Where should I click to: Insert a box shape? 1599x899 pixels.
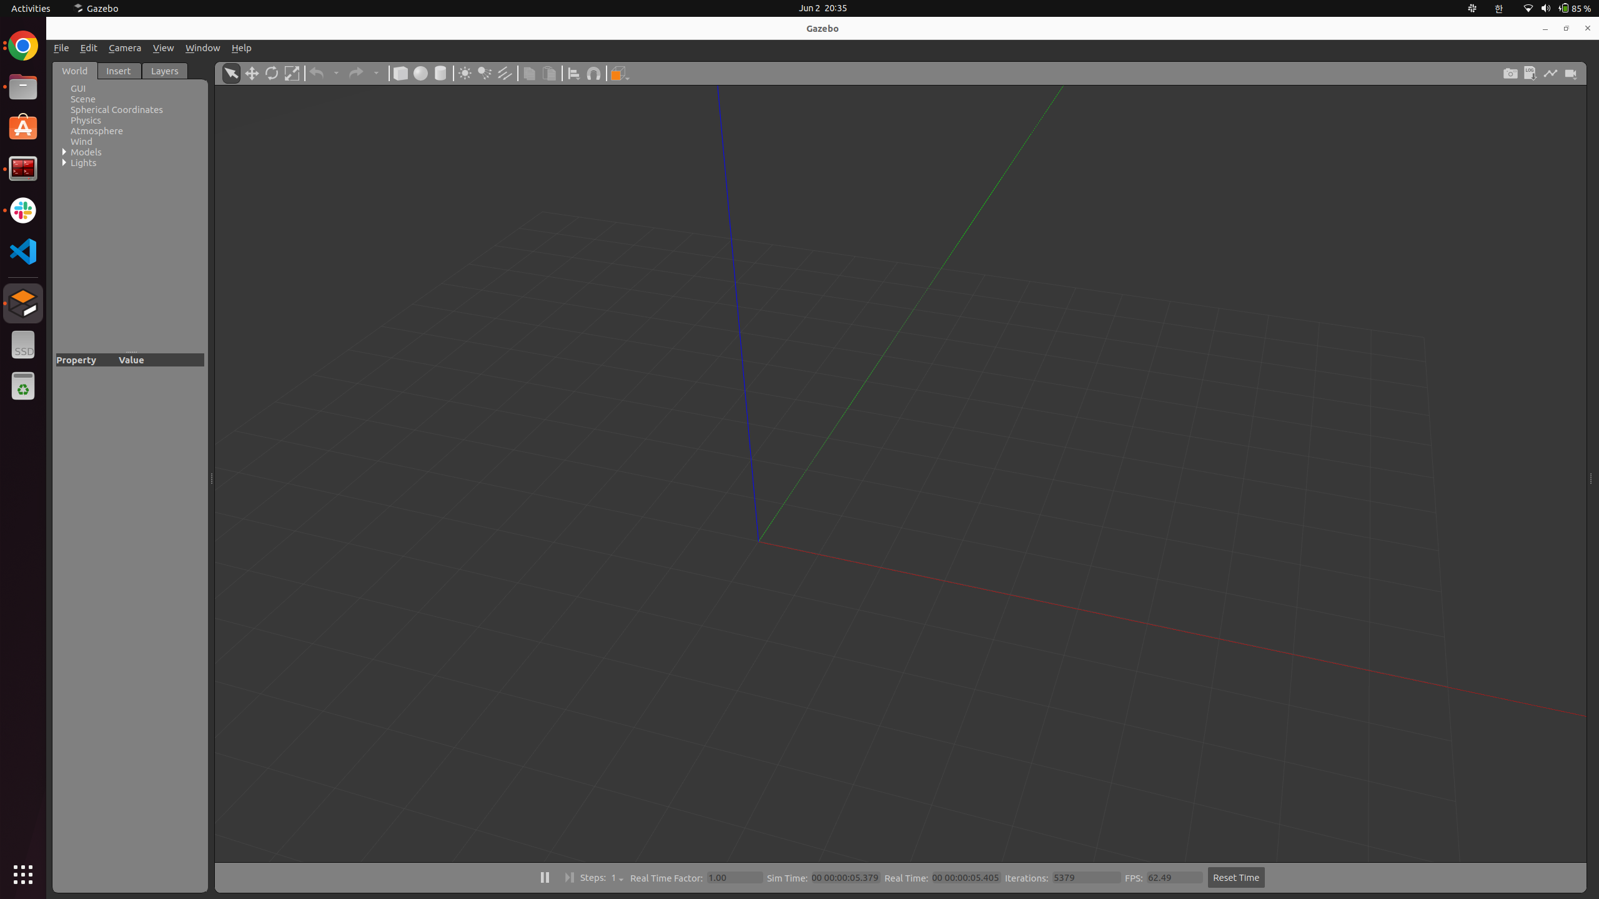tap(400, 74)
